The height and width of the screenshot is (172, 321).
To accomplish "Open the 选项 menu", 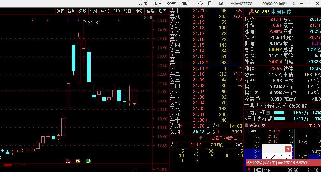I will tap(186, 4).
